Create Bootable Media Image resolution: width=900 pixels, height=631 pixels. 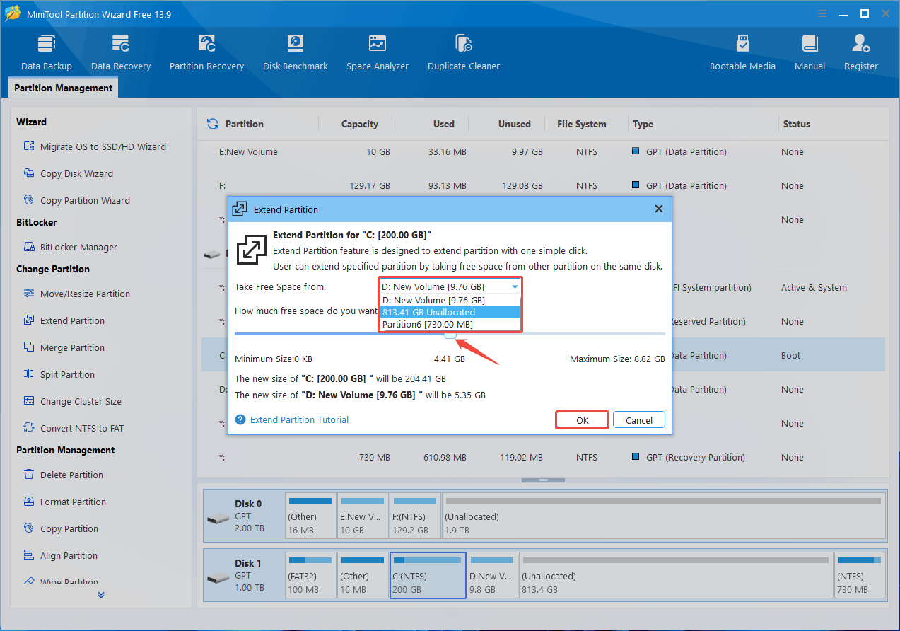[742, 52]
